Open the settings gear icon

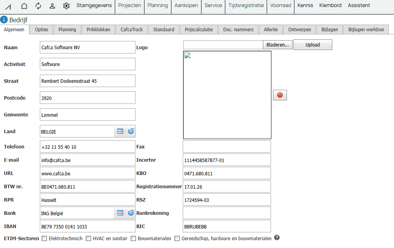(66, 5)
